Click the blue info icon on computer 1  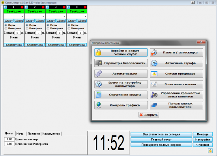coord(5,7)
